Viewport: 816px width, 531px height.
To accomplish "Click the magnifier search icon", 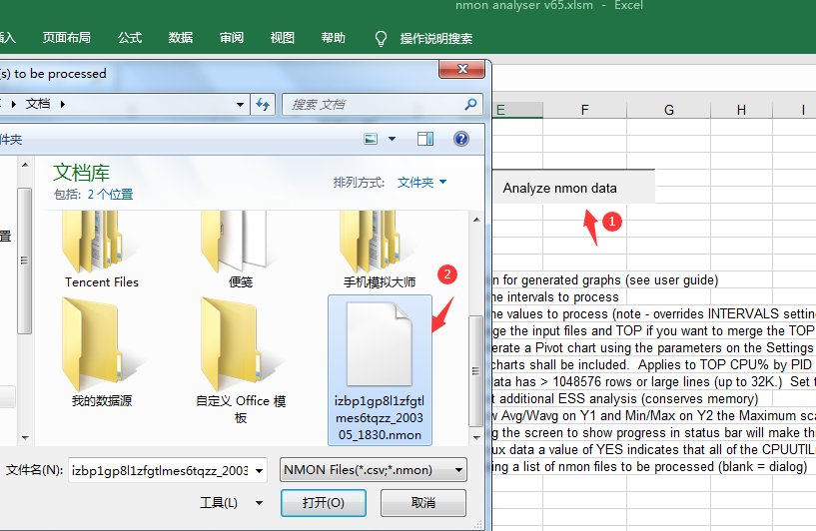I will (470, 105).
